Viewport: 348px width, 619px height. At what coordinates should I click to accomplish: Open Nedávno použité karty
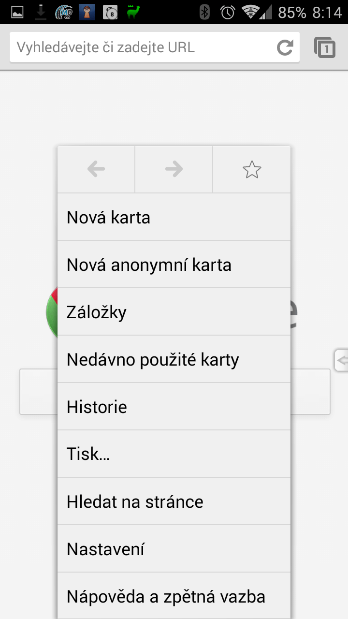point(174,359)
